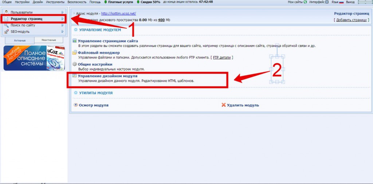Viewport: 373px width, 184px height.
Task: Click the slider at top right corner
Action: tap(365, 2)
